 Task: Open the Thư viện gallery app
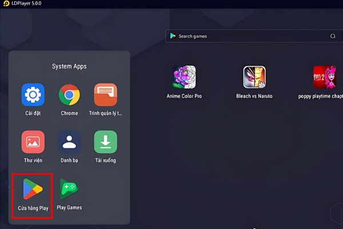[x=33, y=142]
